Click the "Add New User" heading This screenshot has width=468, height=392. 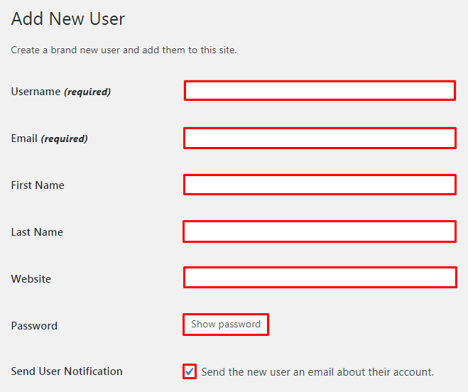(67, 18)
